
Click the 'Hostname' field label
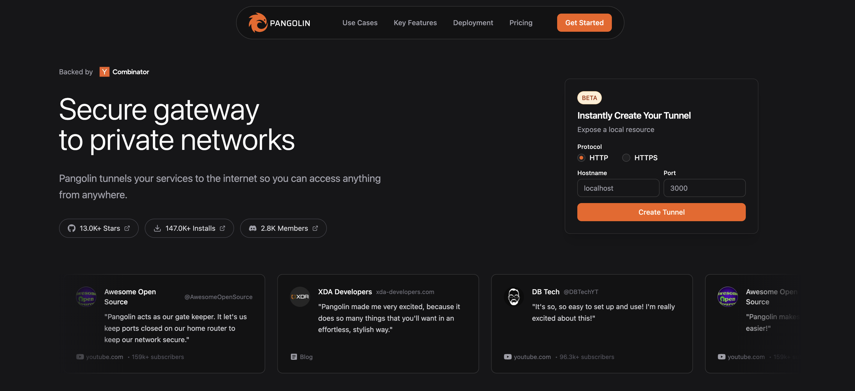pos(592,173)
